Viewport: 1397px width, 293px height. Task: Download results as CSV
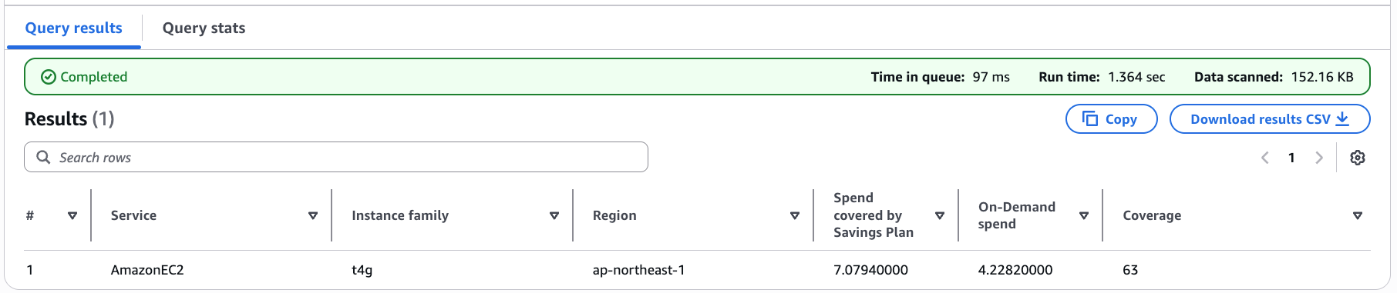(x=1270, y=119)
